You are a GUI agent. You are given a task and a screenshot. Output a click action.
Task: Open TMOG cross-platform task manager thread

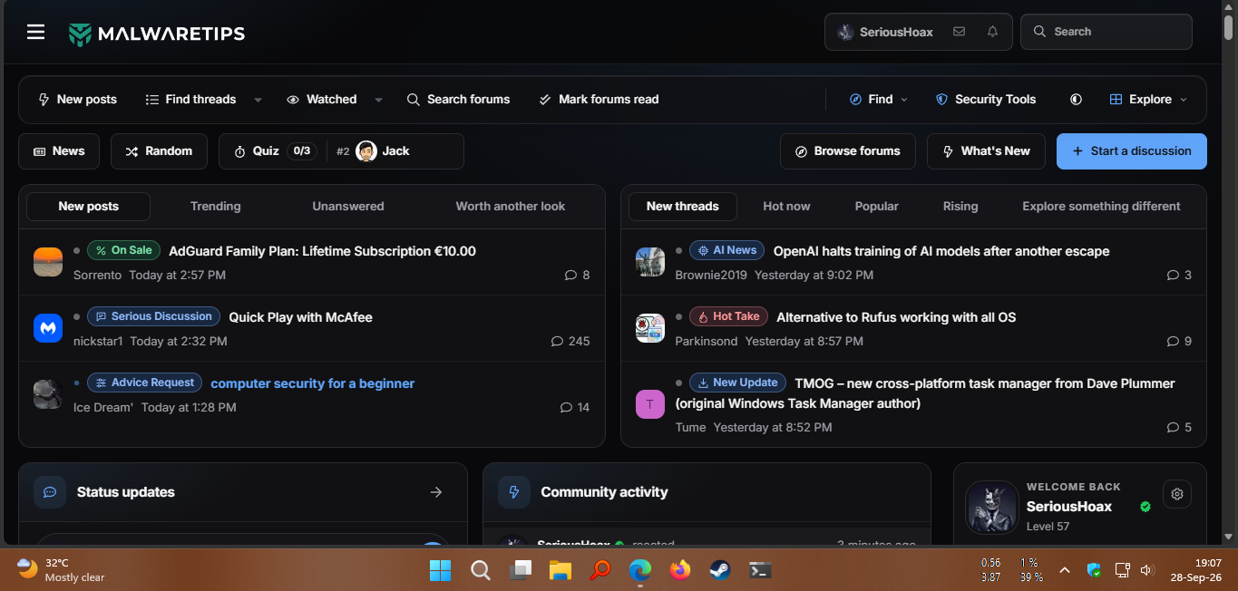[925, 393]
